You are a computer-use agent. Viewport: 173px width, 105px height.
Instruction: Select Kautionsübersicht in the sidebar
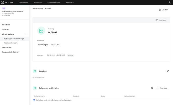(11, 43)
